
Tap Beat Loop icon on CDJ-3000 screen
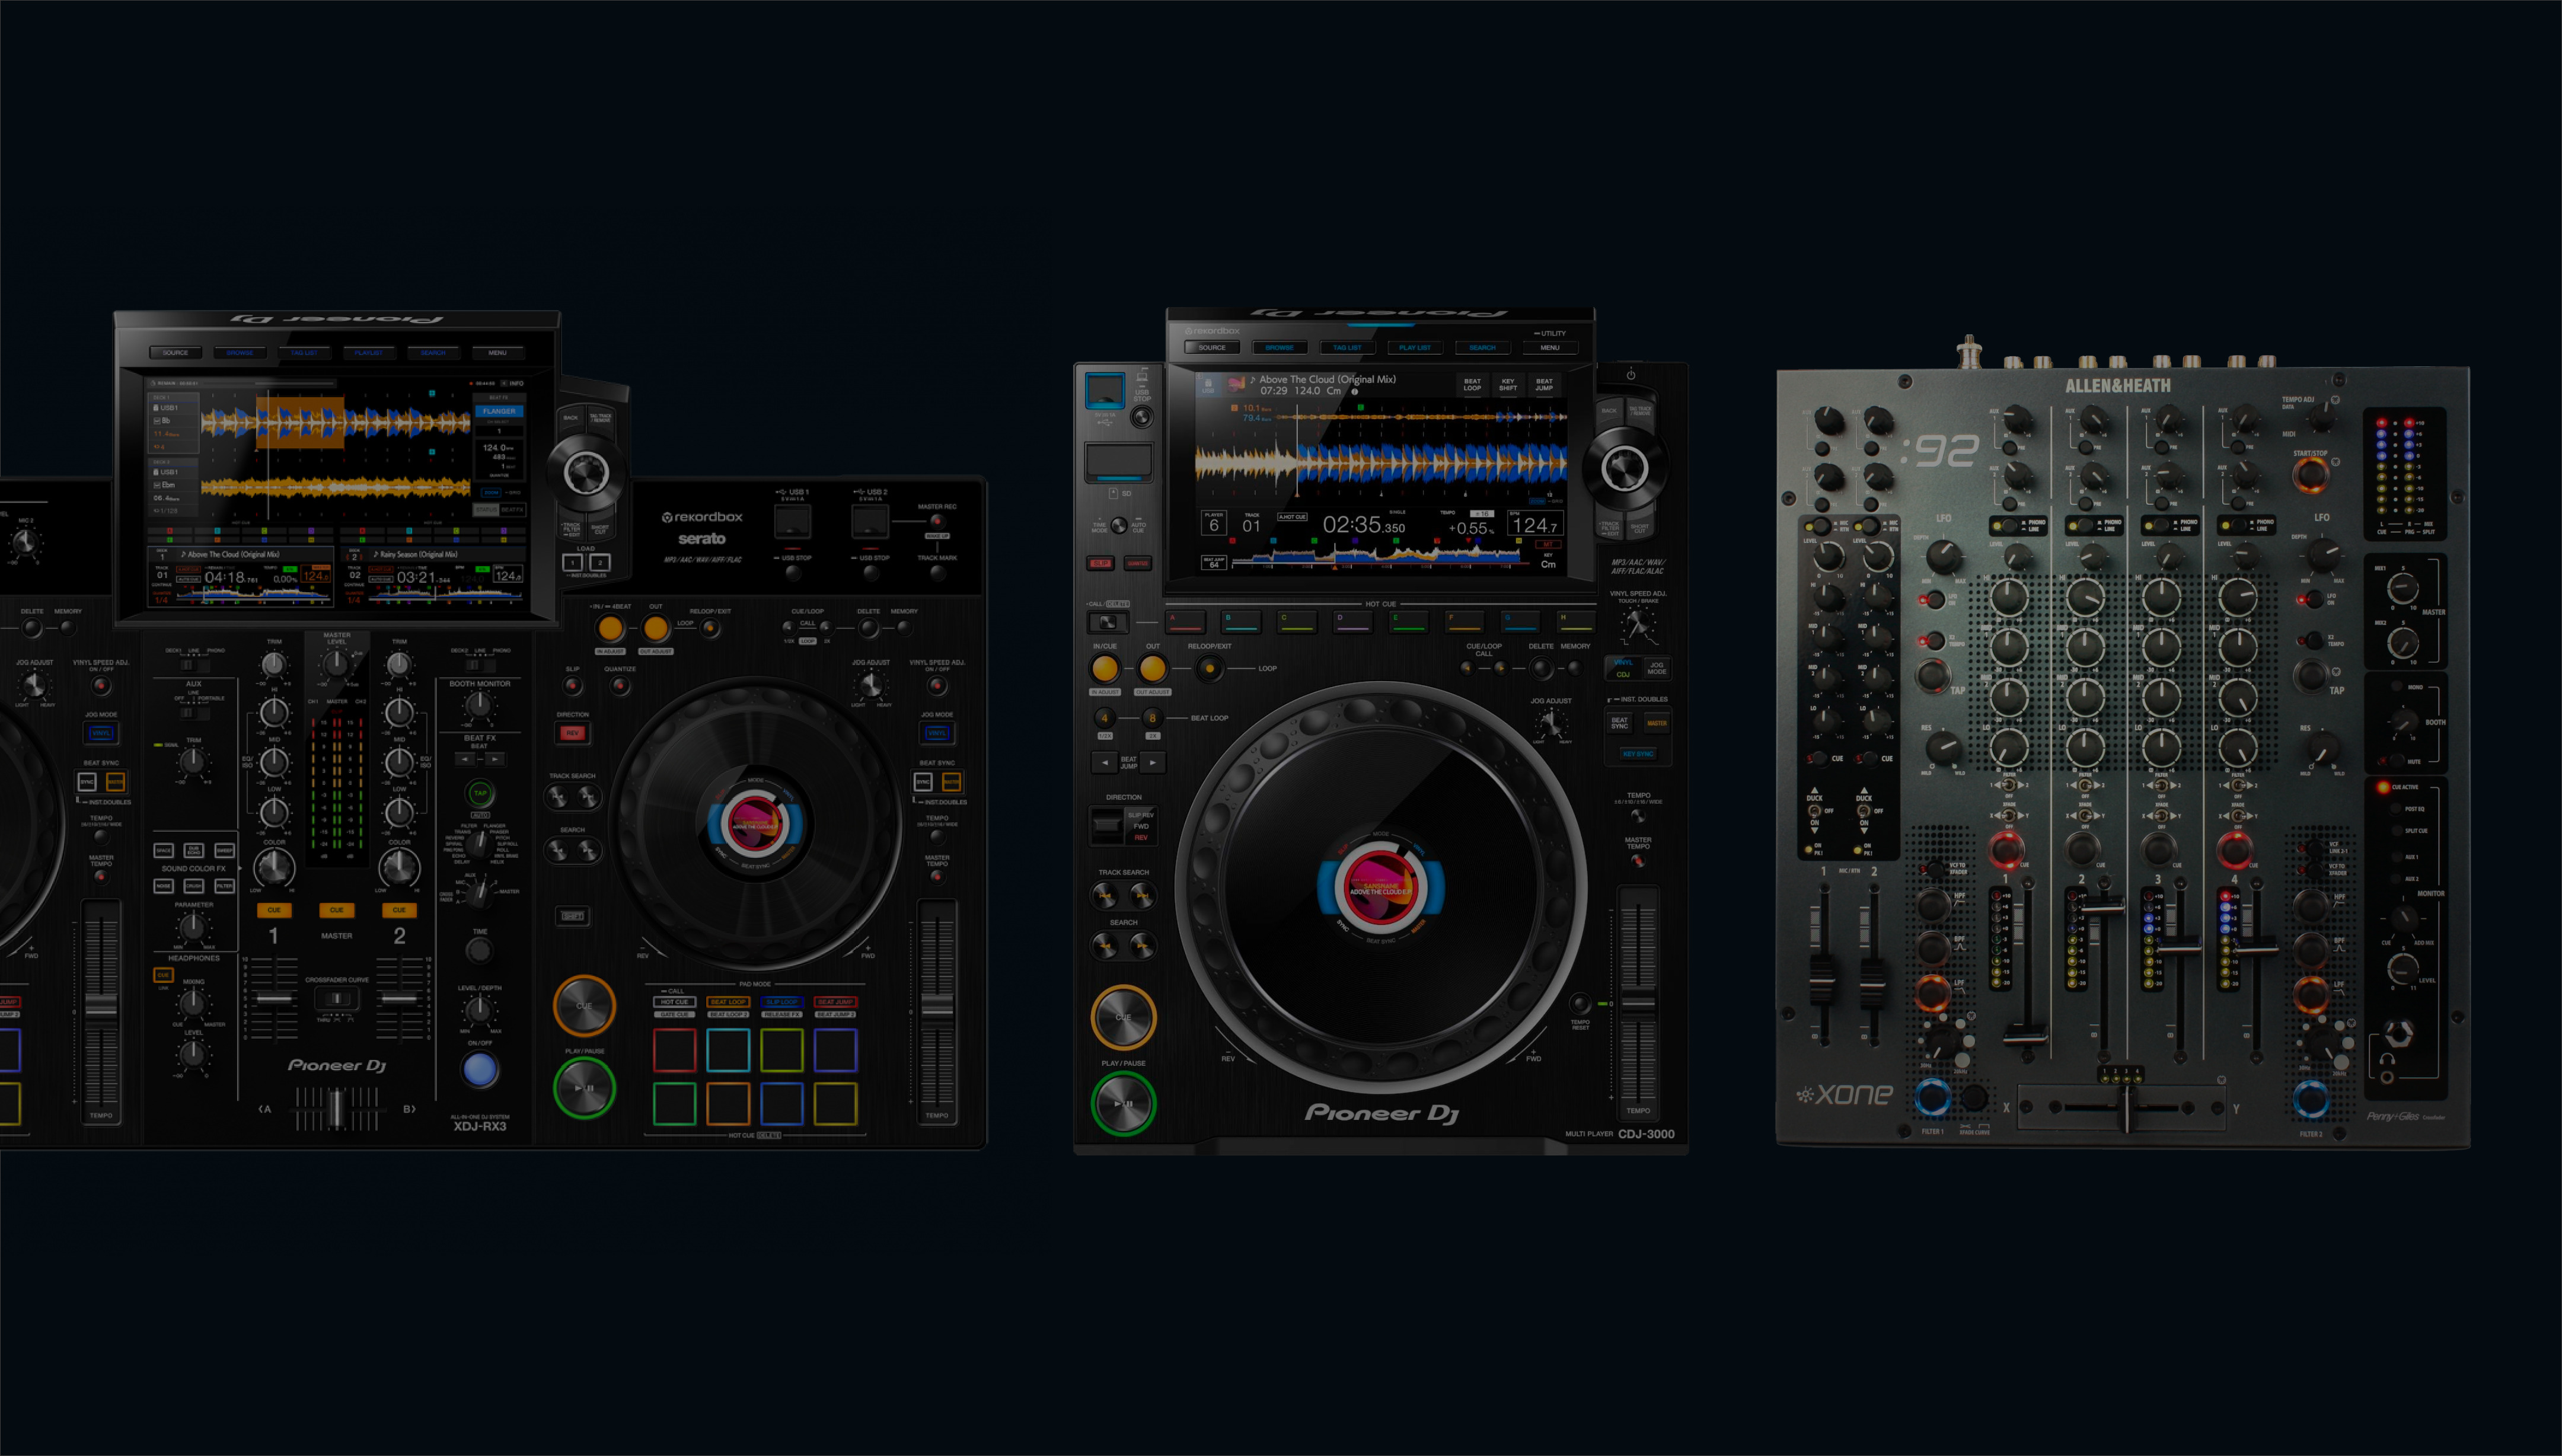pos(1472,384)
